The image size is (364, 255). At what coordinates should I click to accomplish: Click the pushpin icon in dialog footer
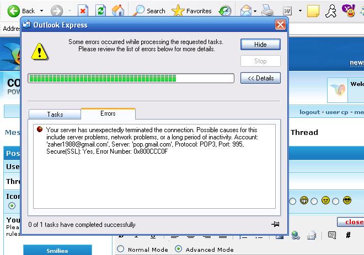[x=275, y=224]
